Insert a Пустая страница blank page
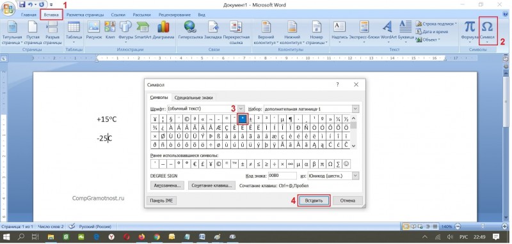 [33, 33]
